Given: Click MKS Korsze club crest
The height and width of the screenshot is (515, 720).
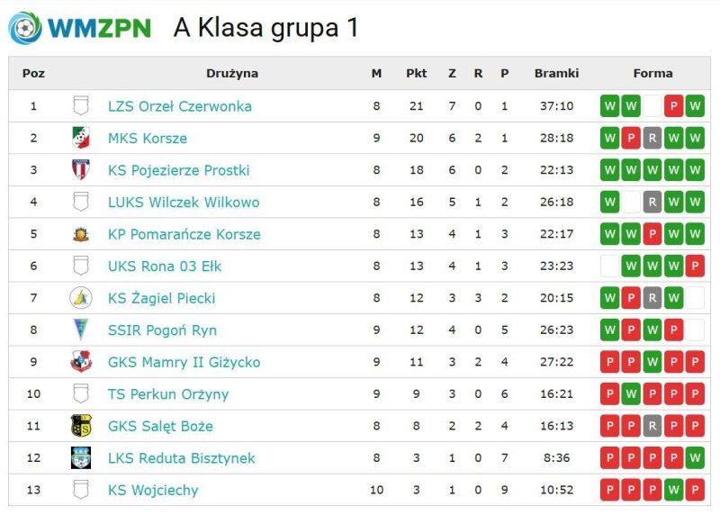Looking at the screenshot, I should pyautogui.click(x=81, y=138).
